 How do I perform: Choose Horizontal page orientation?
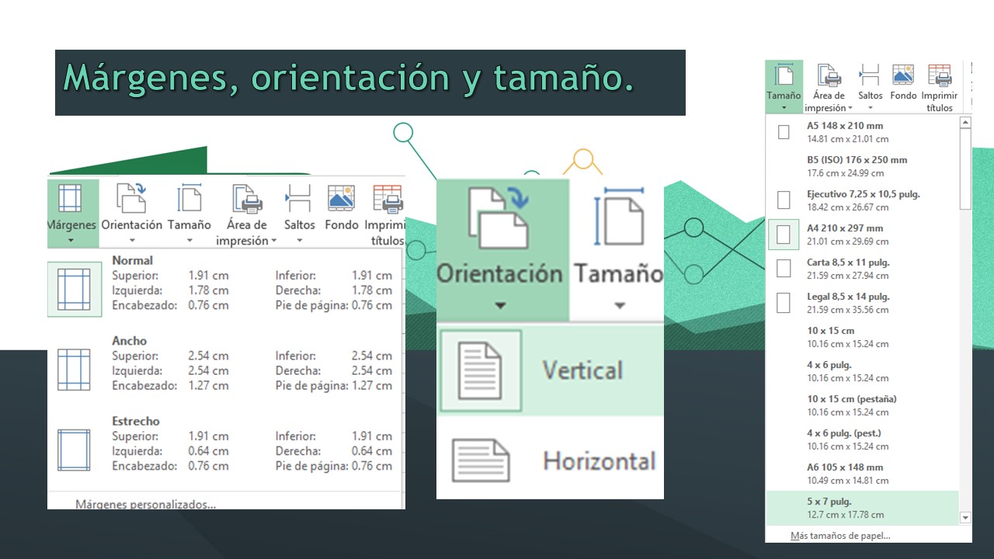550,460
